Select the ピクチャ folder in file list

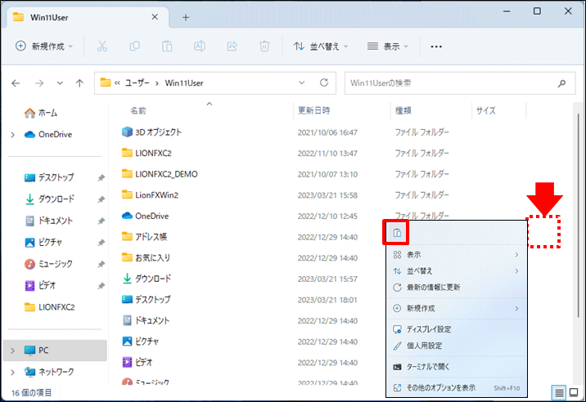pos(141,342)
